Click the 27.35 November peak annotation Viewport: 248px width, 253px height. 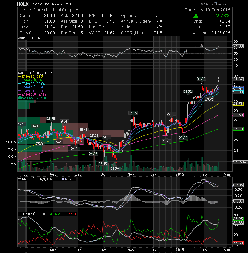(x=133, y=113)
